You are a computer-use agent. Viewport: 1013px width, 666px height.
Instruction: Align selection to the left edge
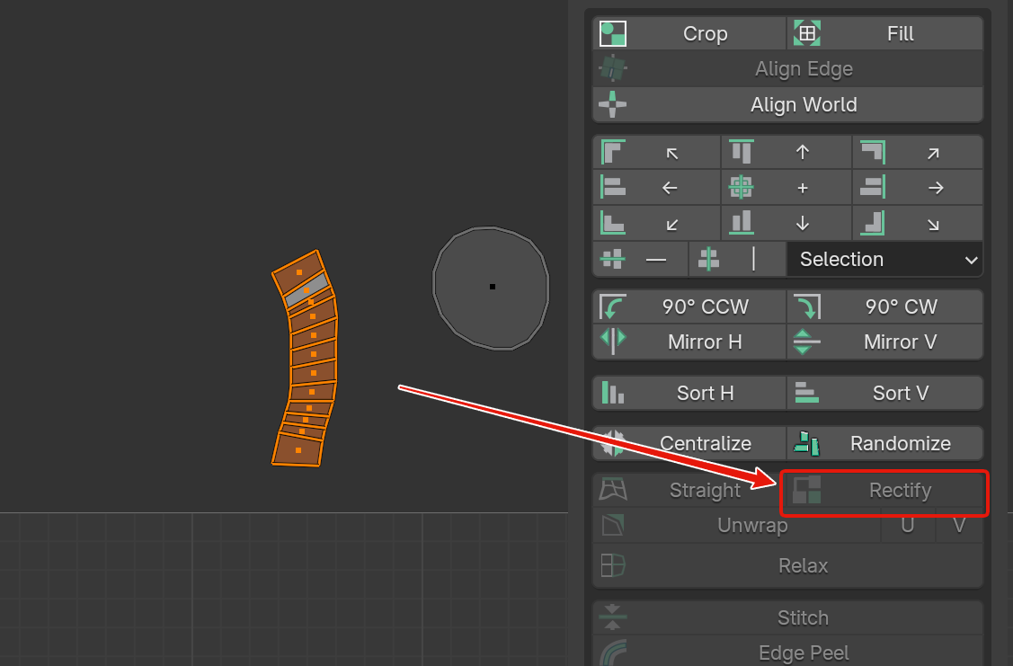(x=657, y=188)
